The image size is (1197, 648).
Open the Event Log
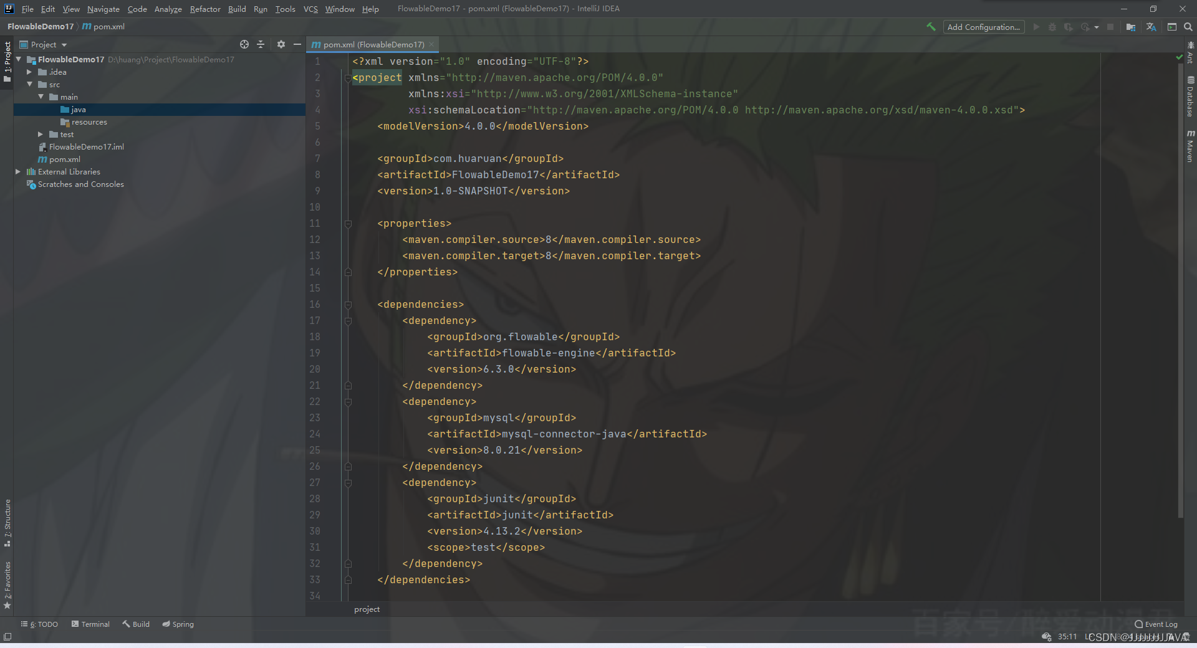tap(1156, 624)
